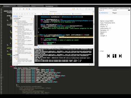Select the Value Conversion Issue warning
Image resolution: width=131 pixels, height=98 pixels.
24,60
